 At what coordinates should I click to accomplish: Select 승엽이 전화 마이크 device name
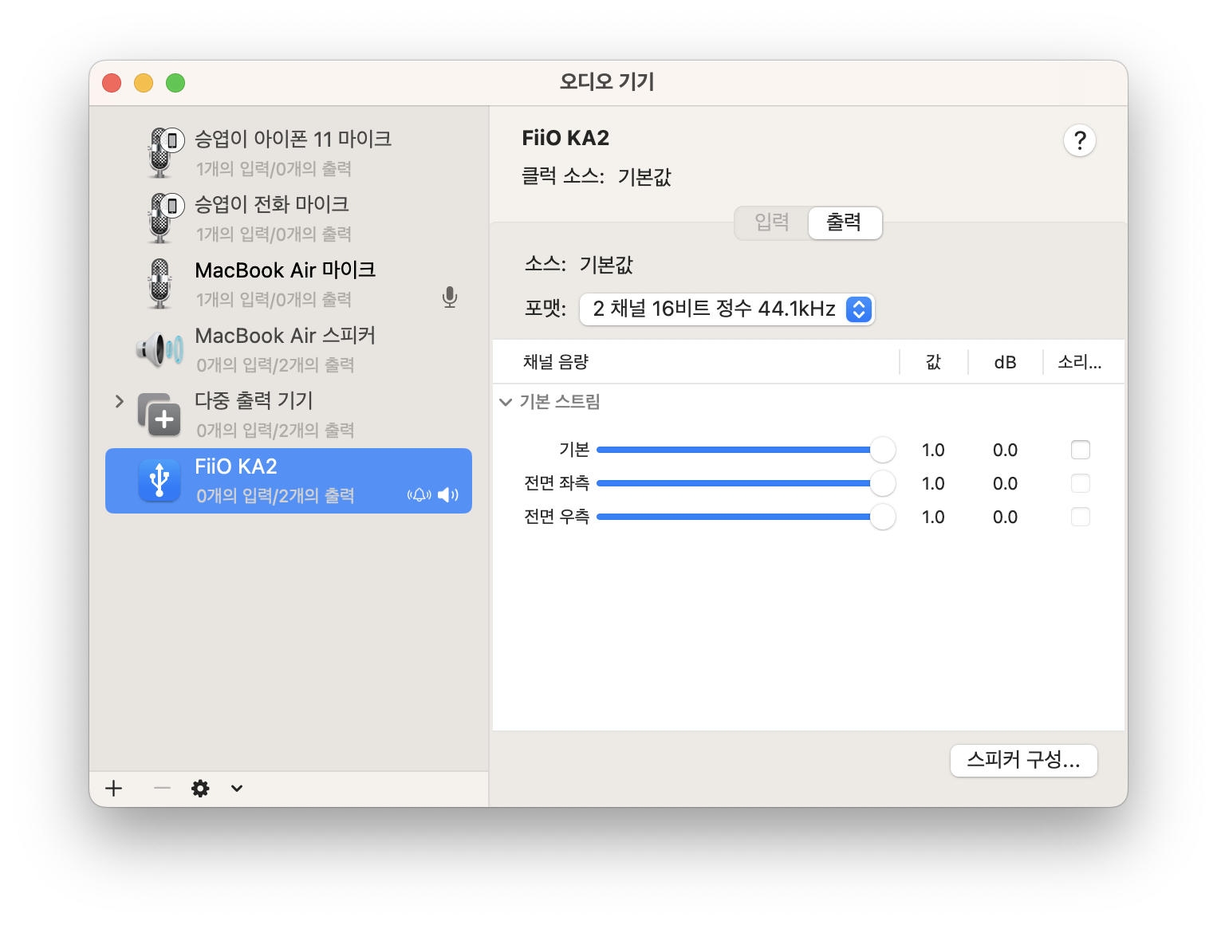(272, 205)
